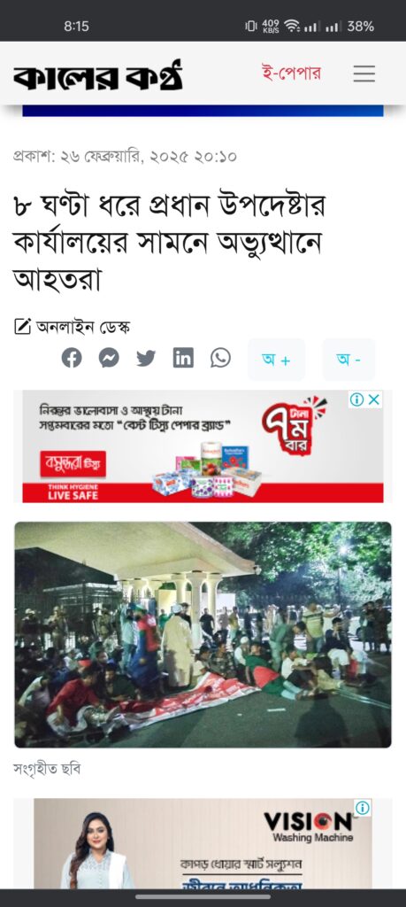
Task: Open the hamburger menu
Action: click(364, 74)
